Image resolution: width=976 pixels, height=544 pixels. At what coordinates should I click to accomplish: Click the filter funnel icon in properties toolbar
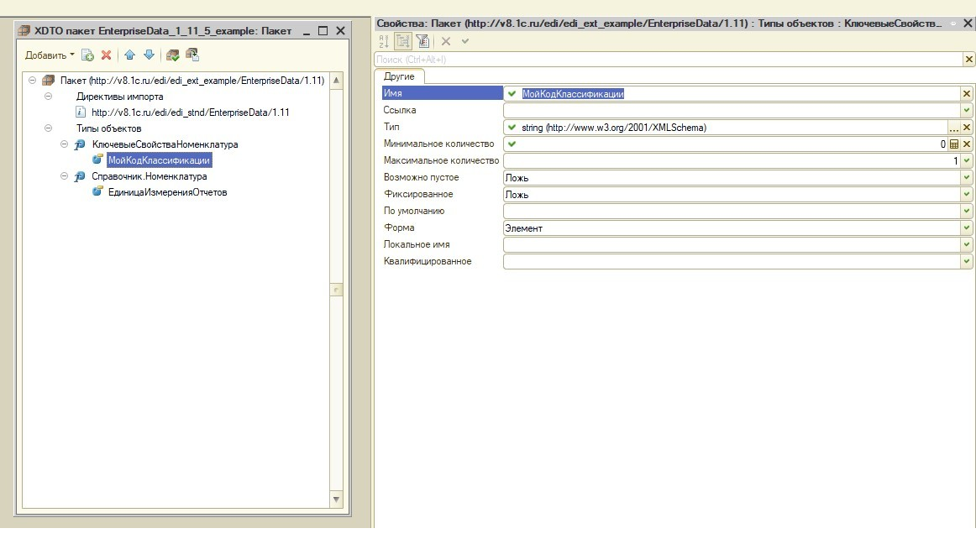[x=422, y=40]
